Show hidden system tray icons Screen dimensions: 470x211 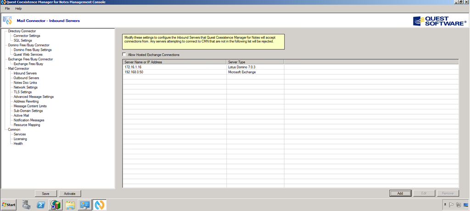(x=445, y=205)
